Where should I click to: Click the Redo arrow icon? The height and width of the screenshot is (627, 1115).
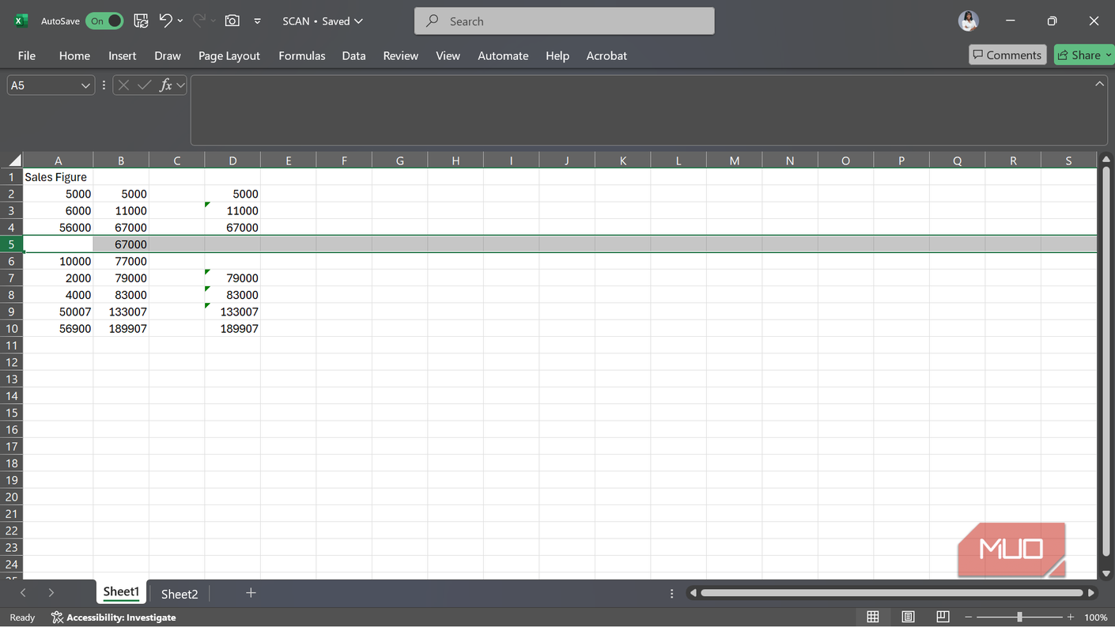(x=199, y=21)
